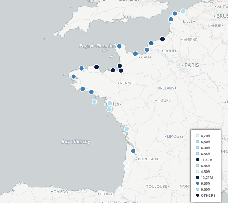Click the 11,60M legend color dot
This screenshot has width=228, height=203.
pyautogui.click(x=197, y=160)
